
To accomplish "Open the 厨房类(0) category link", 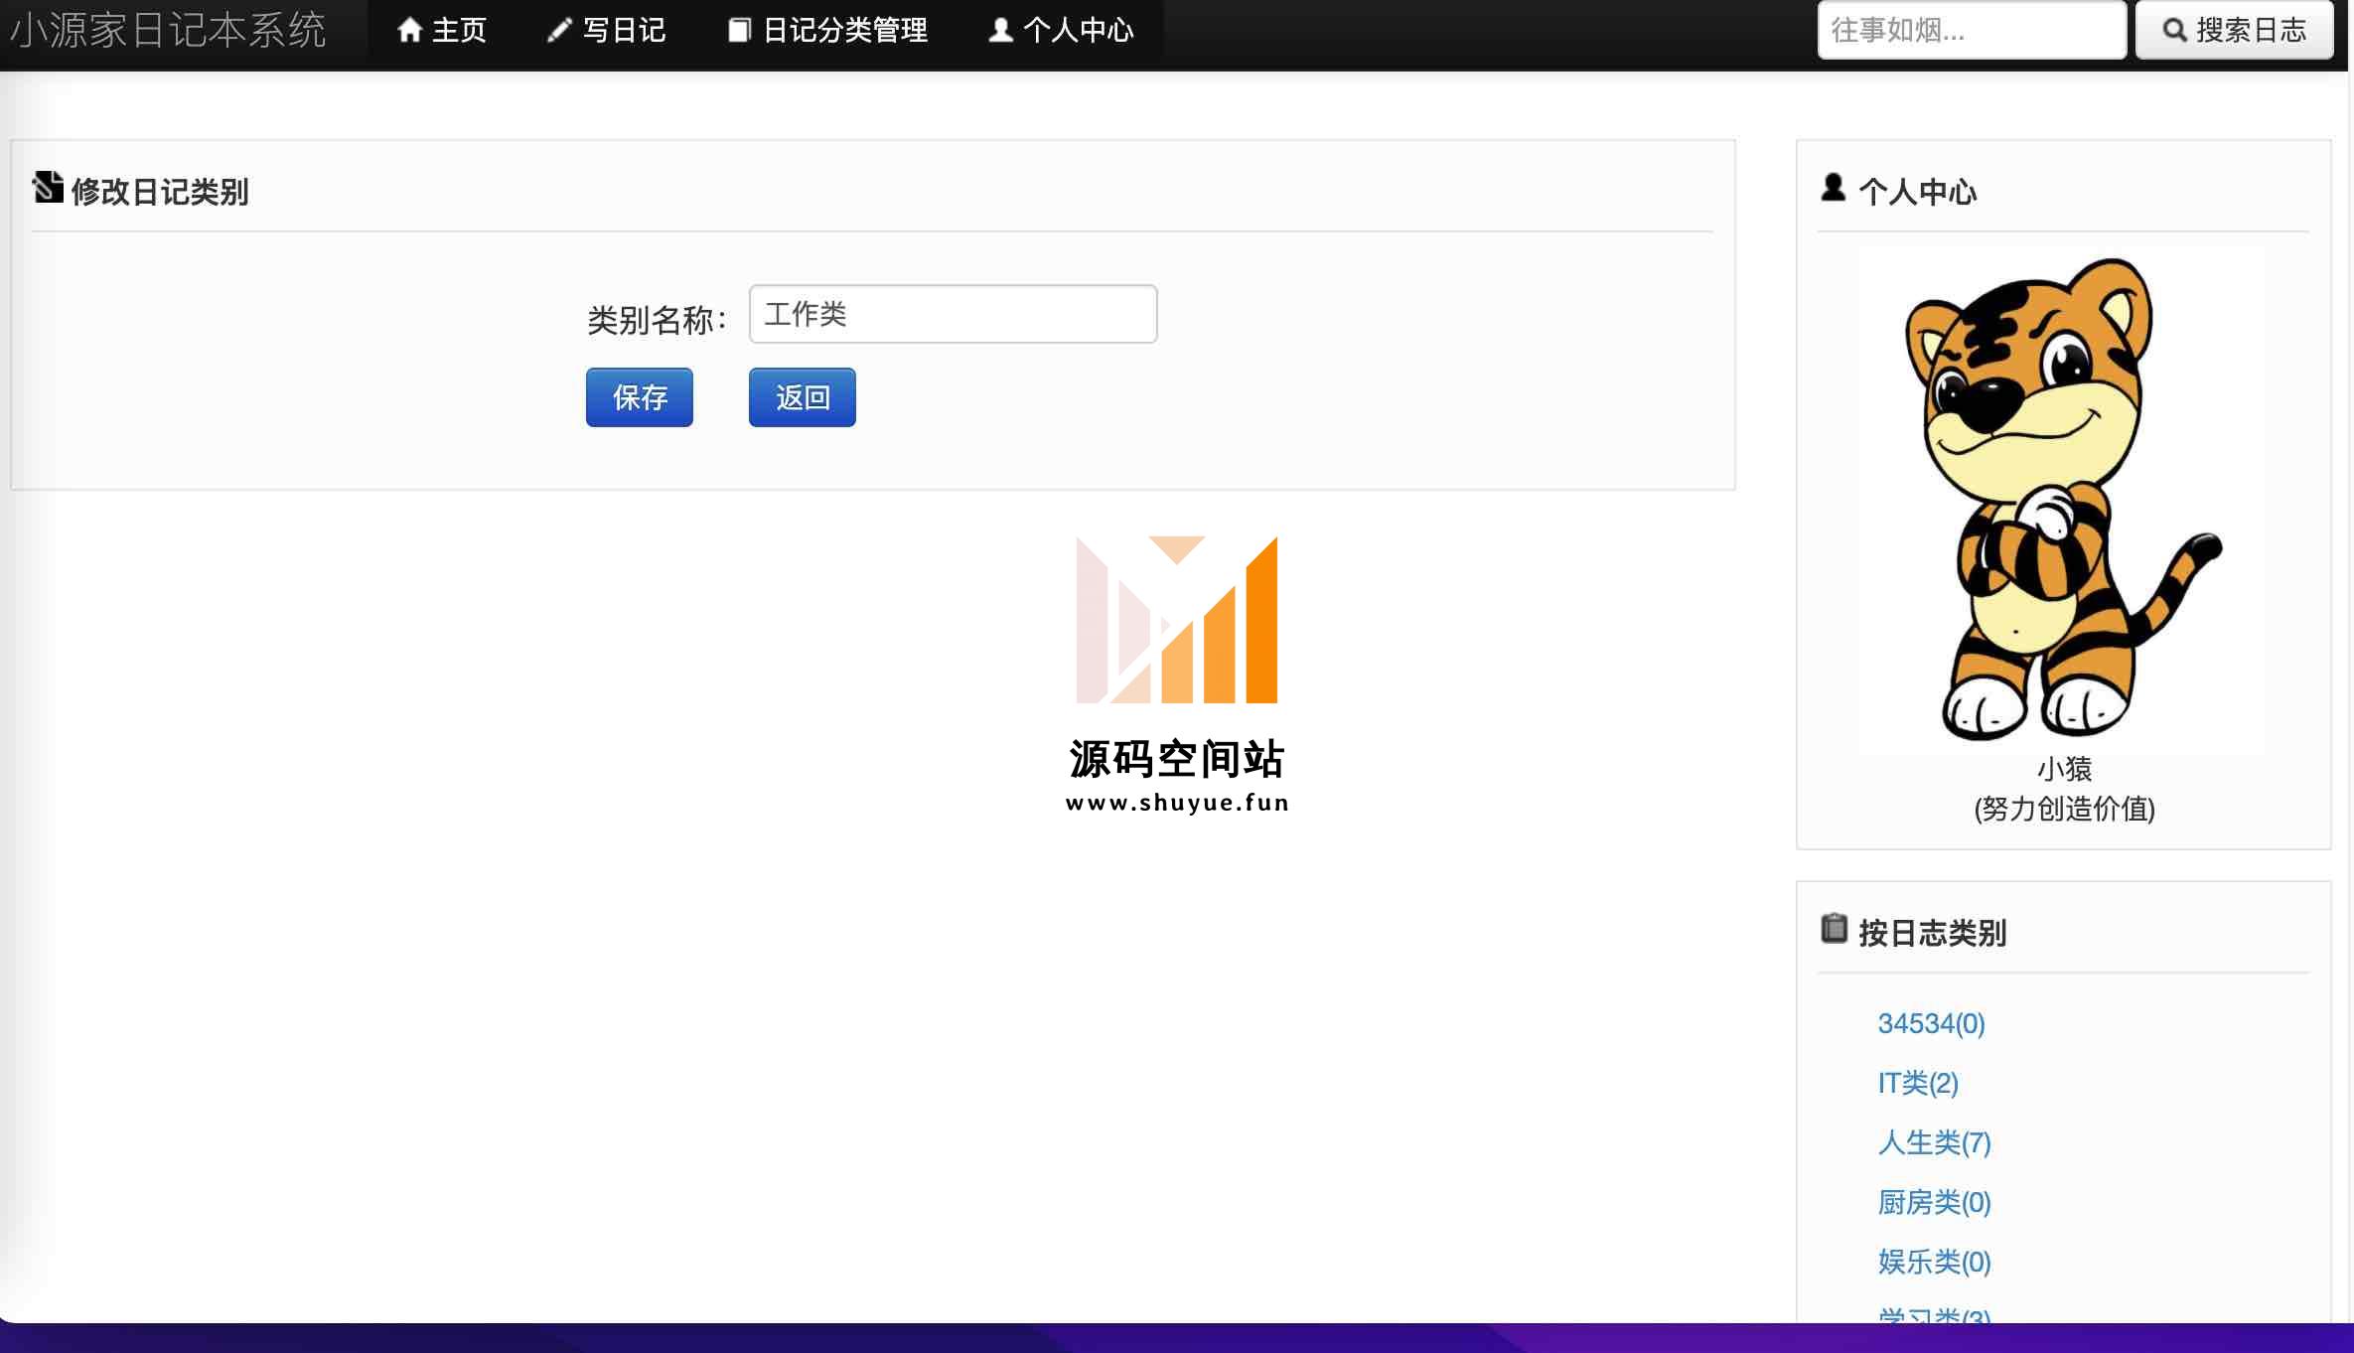I will (1934, 1202).
